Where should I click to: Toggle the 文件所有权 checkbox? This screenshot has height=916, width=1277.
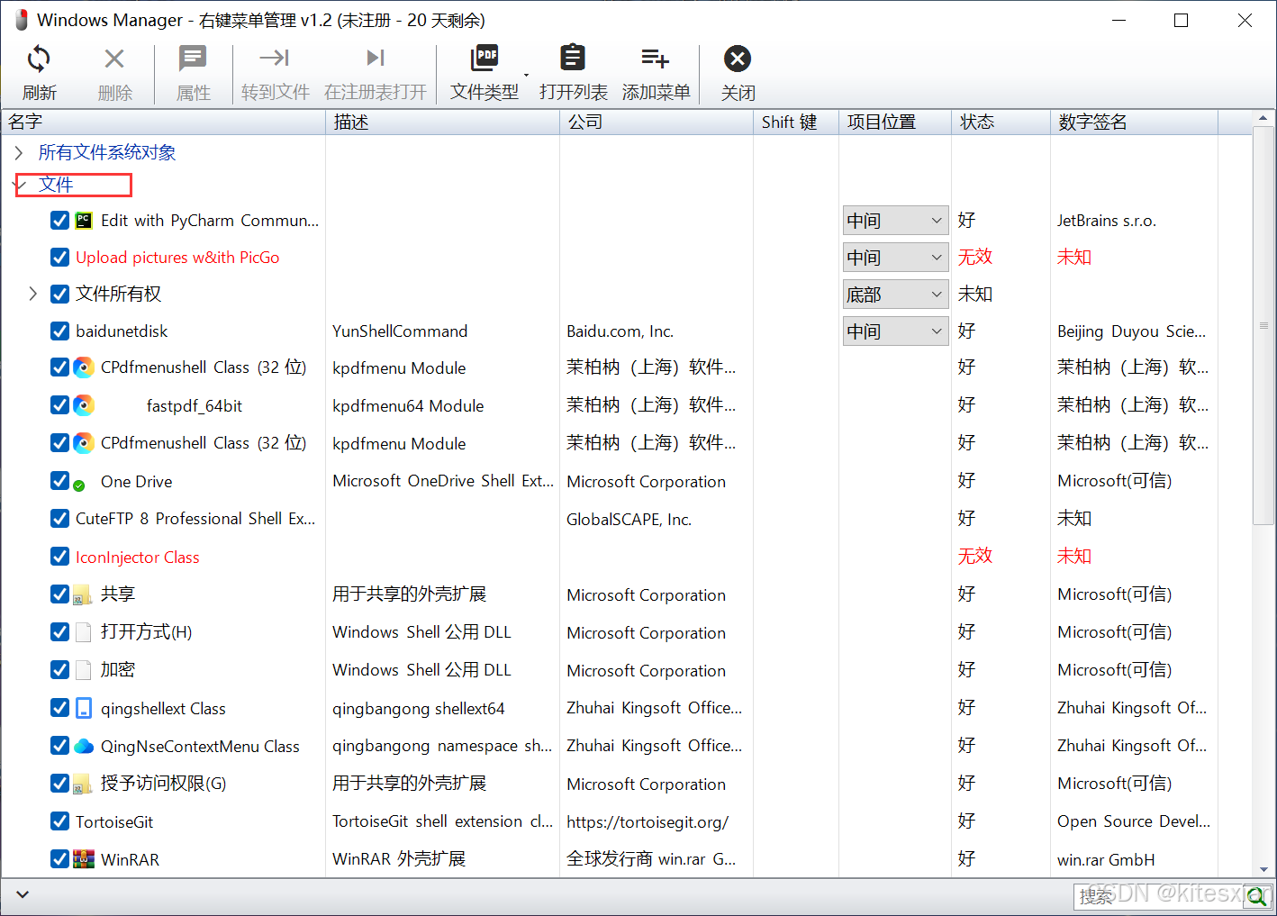(x=59, y=294)
